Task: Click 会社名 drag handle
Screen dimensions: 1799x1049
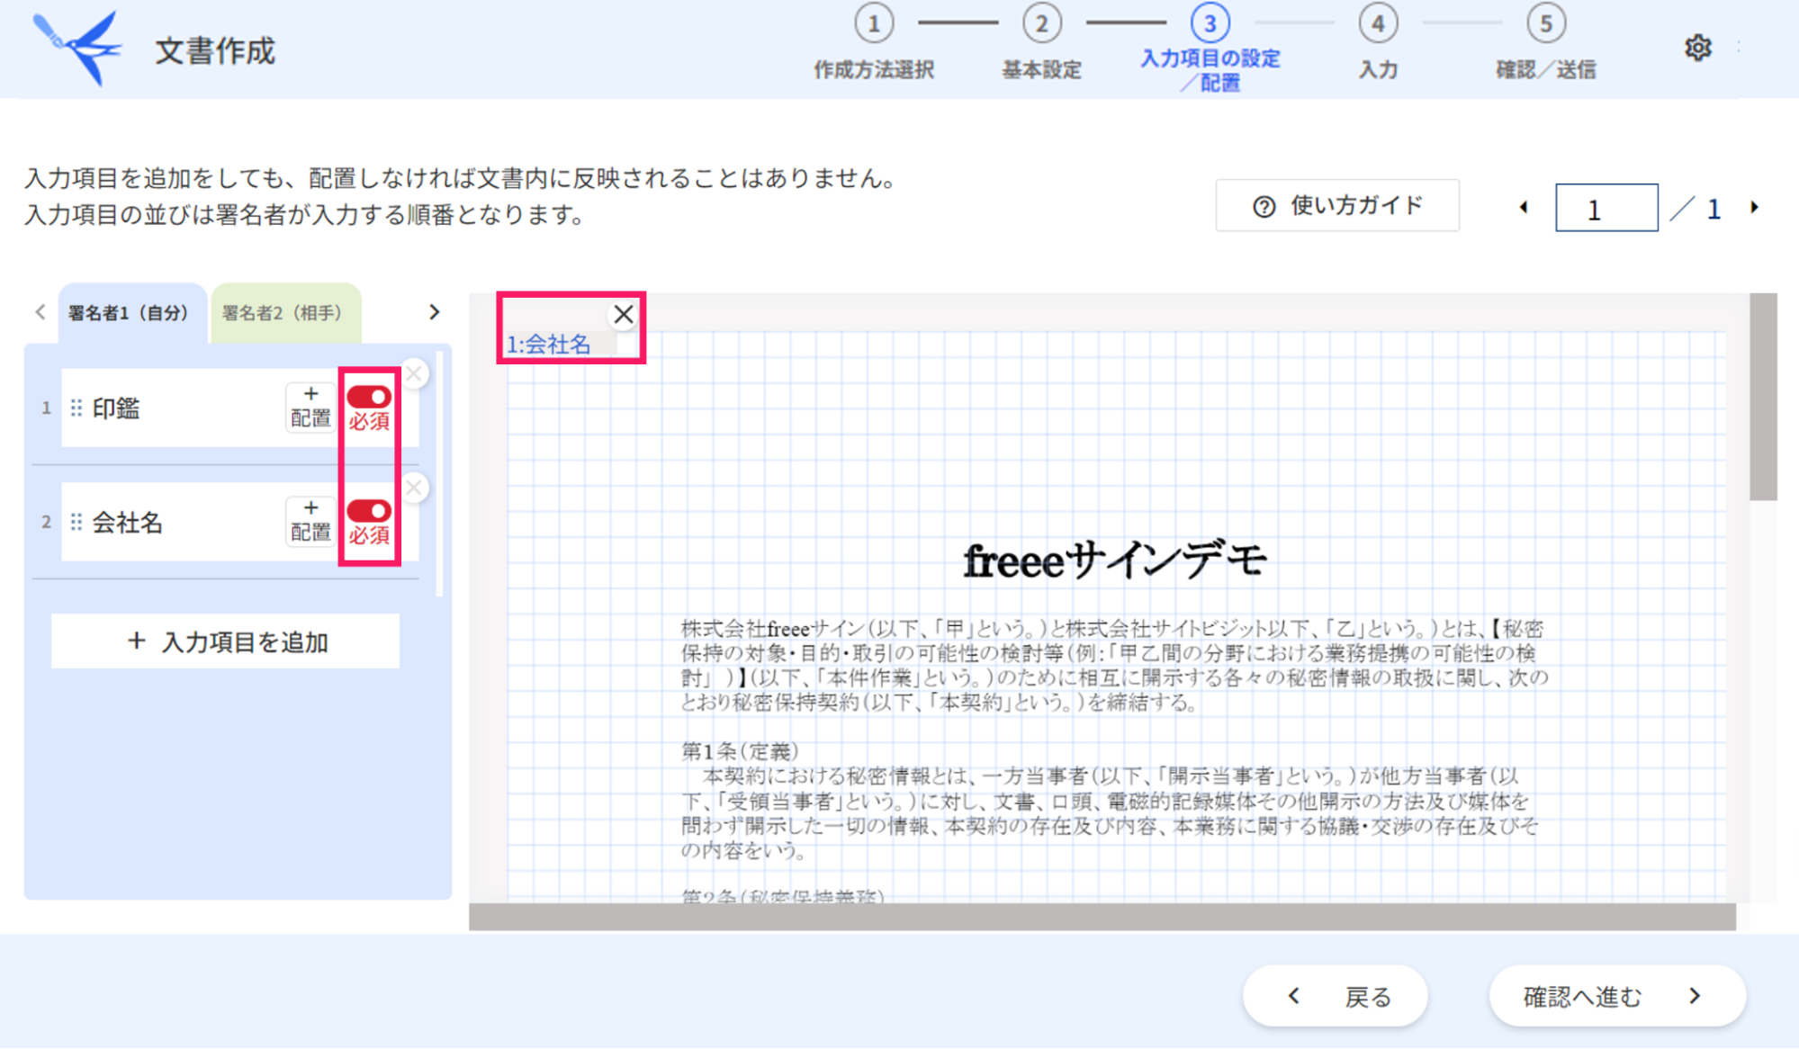Action: (x=76, y=523)
